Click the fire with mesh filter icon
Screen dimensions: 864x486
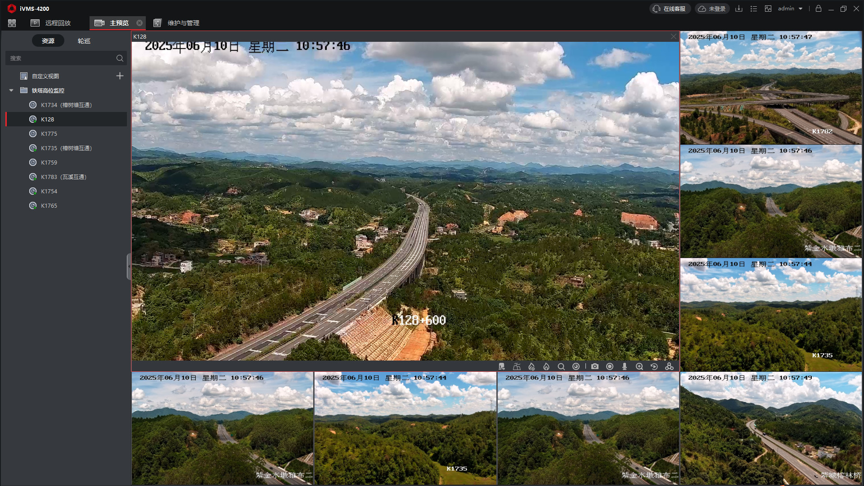(531, 366)
